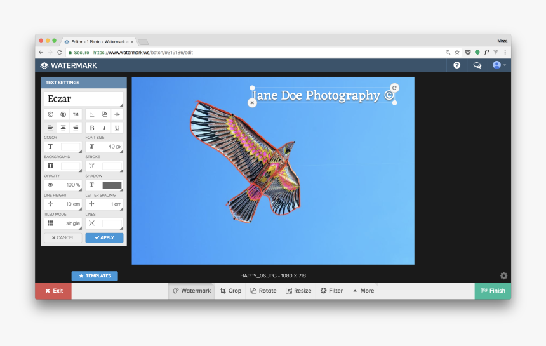
Task: Align text left
Action: (51, 128)
